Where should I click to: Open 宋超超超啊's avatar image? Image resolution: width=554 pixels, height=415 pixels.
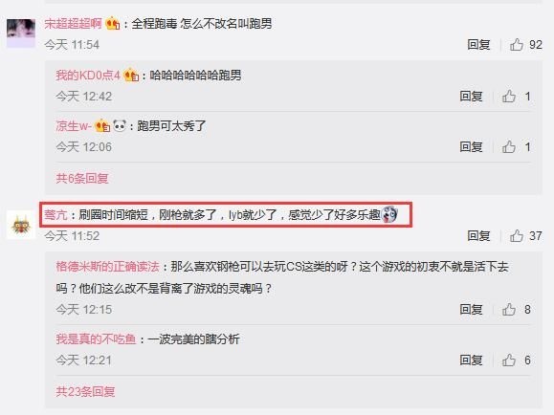click(21, 33)
